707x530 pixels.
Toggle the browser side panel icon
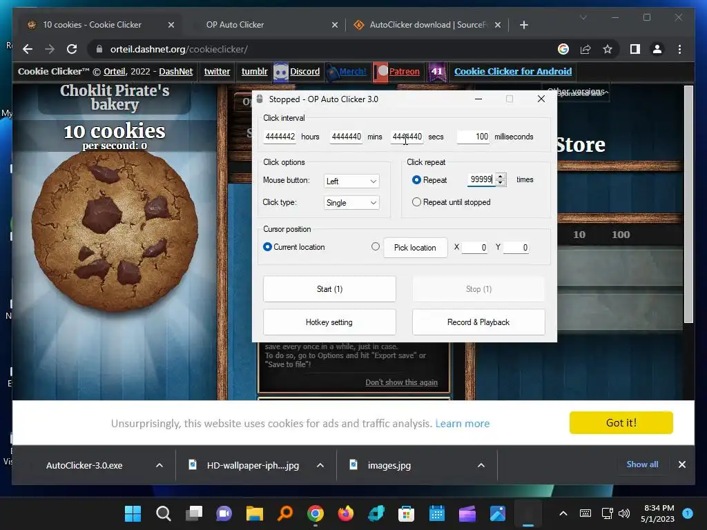pyautogui.click(x=635, y=49)
